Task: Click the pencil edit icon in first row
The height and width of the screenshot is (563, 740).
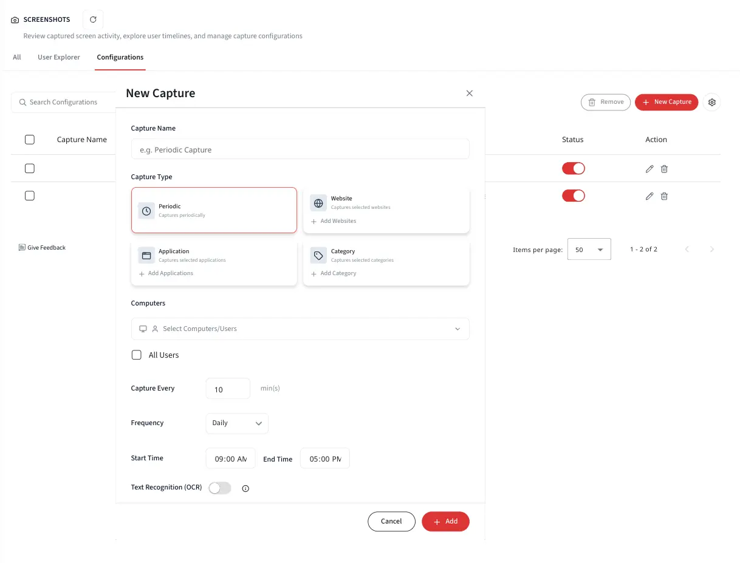Action: pyautogui.click(x=649, y=169)
